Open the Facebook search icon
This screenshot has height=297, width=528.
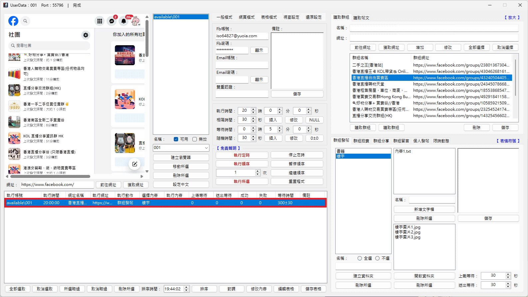coord(25,21)
